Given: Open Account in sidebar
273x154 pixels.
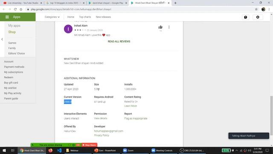Looking at the screenshot, I should pyautogui.click(x=9, y=62).
